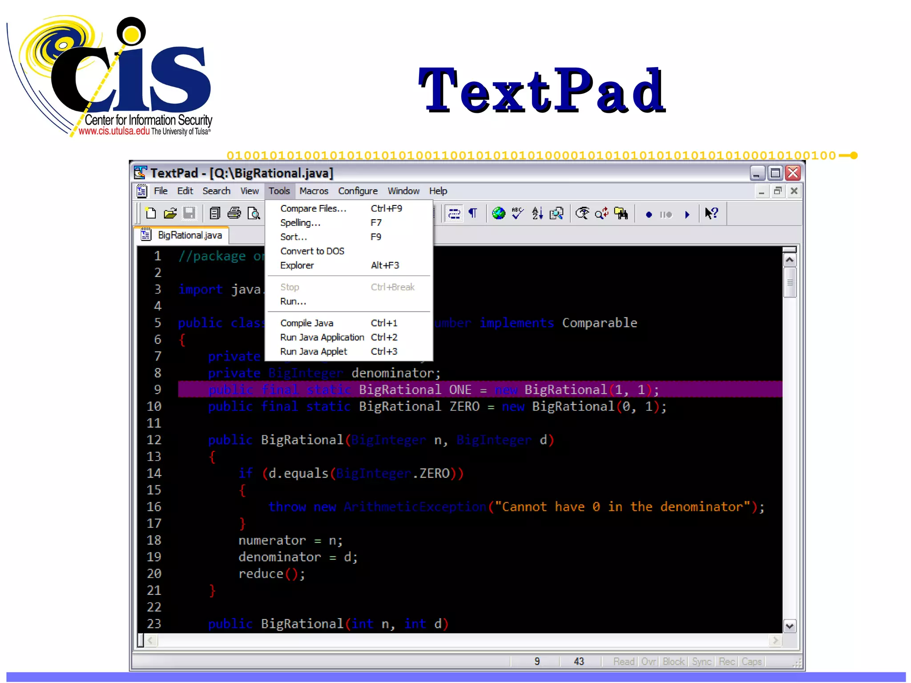This screenshot has height=683, width=911.
Task: Choose Spelling... from Tools menu
Action: click(349, 223)
